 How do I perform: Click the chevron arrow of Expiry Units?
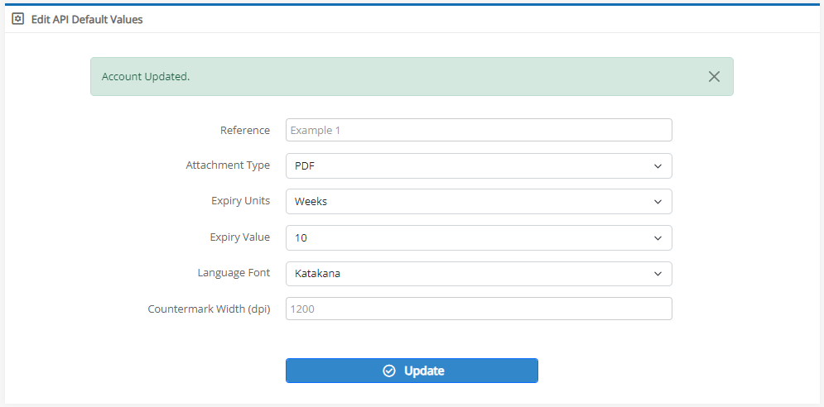[658, 202]
